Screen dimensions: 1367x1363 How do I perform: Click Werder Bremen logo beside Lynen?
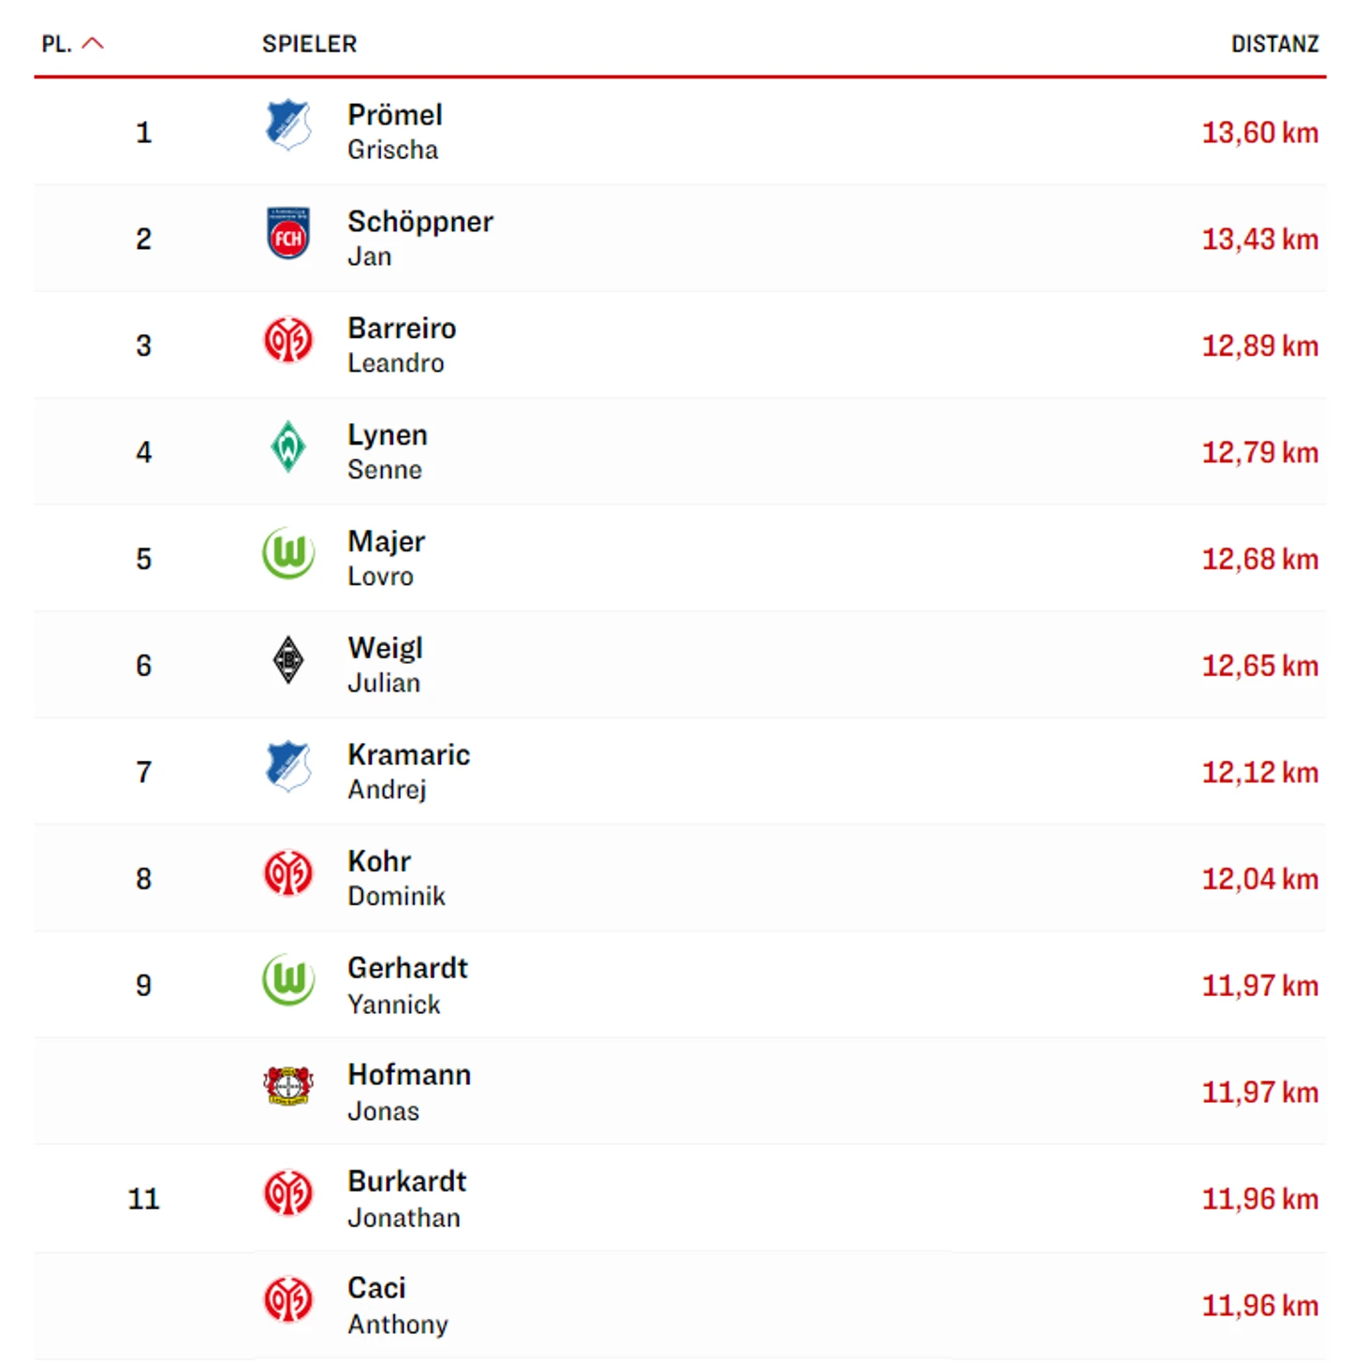(x=287, y=447)
